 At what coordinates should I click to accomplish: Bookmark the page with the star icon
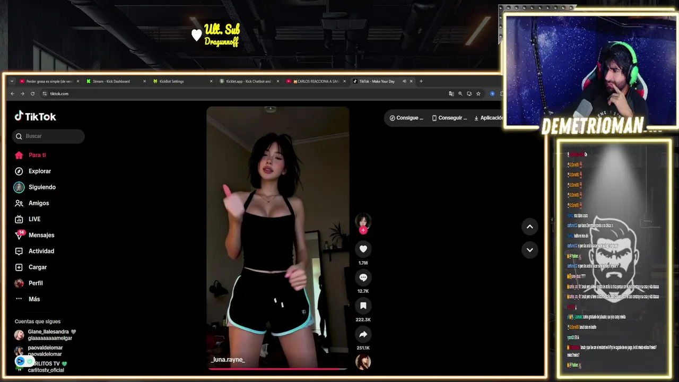click(x=478, y=93)
